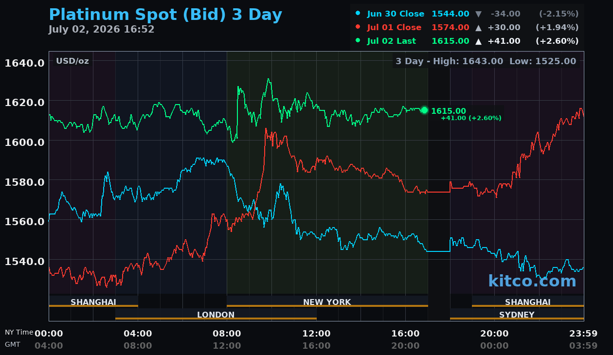Click the (+2.60%) percent in legend
The height and width of the screenshot is (355, 613).
[558, 41]
